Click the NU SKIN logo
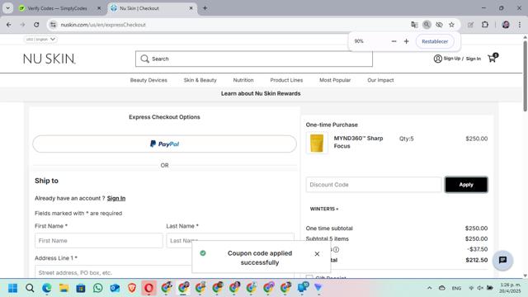528x297 pixels. (49, 59)
